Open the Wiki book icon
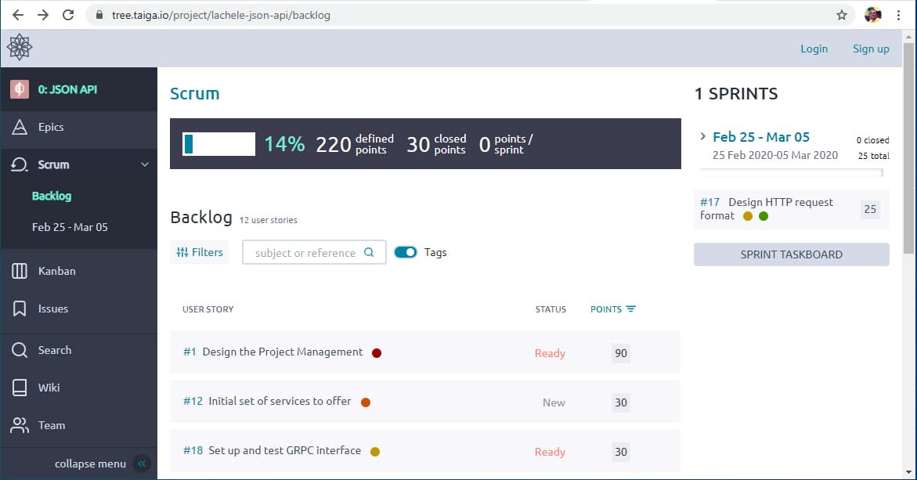This screenshot has width=917, height=480. [20, 388]
